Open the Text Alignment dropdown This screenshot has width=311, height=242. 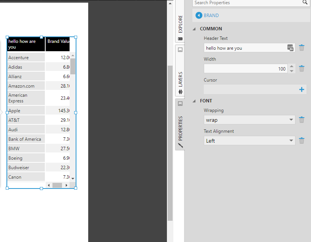(249, 141)
